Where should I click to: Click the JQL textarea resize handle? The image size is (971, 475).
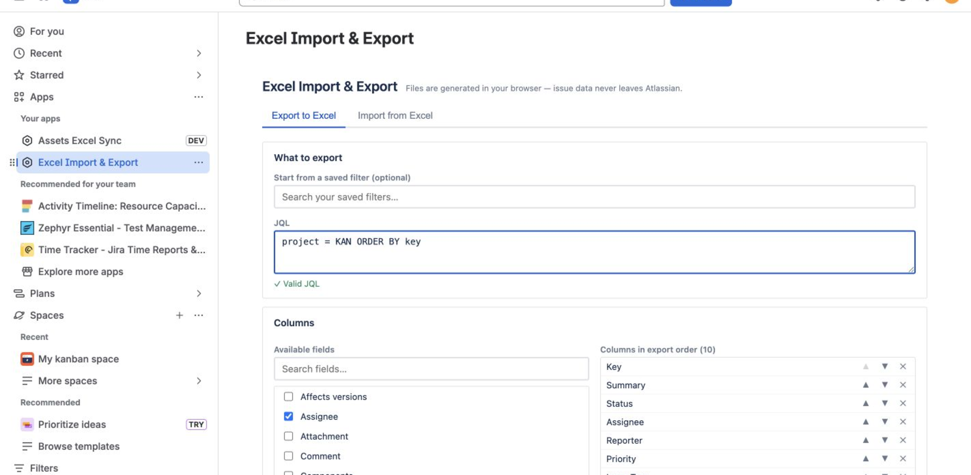[x=911, y=269]
